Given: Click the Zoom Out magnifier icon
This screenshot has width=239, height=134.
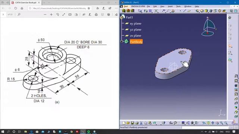Looking at the screenshot, I should pos(226,123).
